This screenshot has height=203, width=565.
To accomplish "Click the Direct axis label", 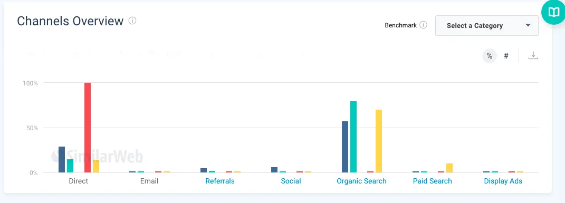I will point(79,181).
